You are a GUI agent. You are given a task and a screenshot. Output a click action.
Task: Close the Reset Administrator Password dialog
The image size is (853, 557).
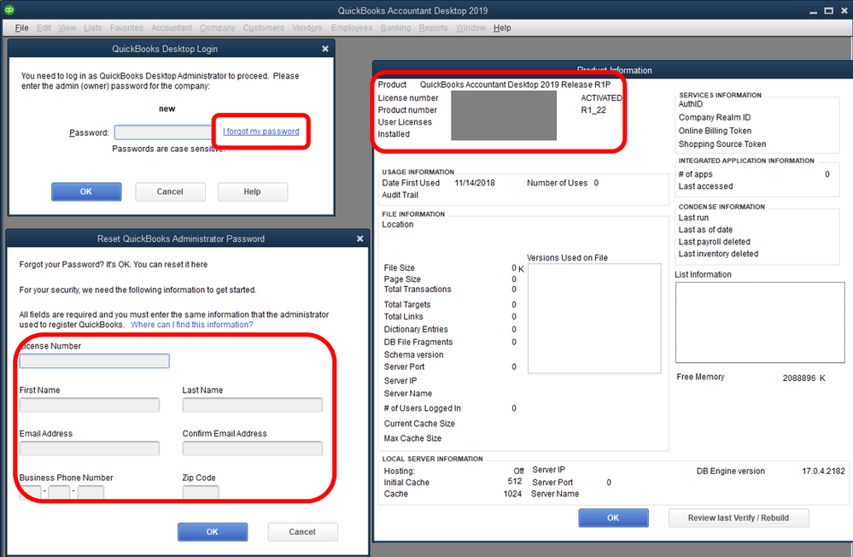point(359,238)
